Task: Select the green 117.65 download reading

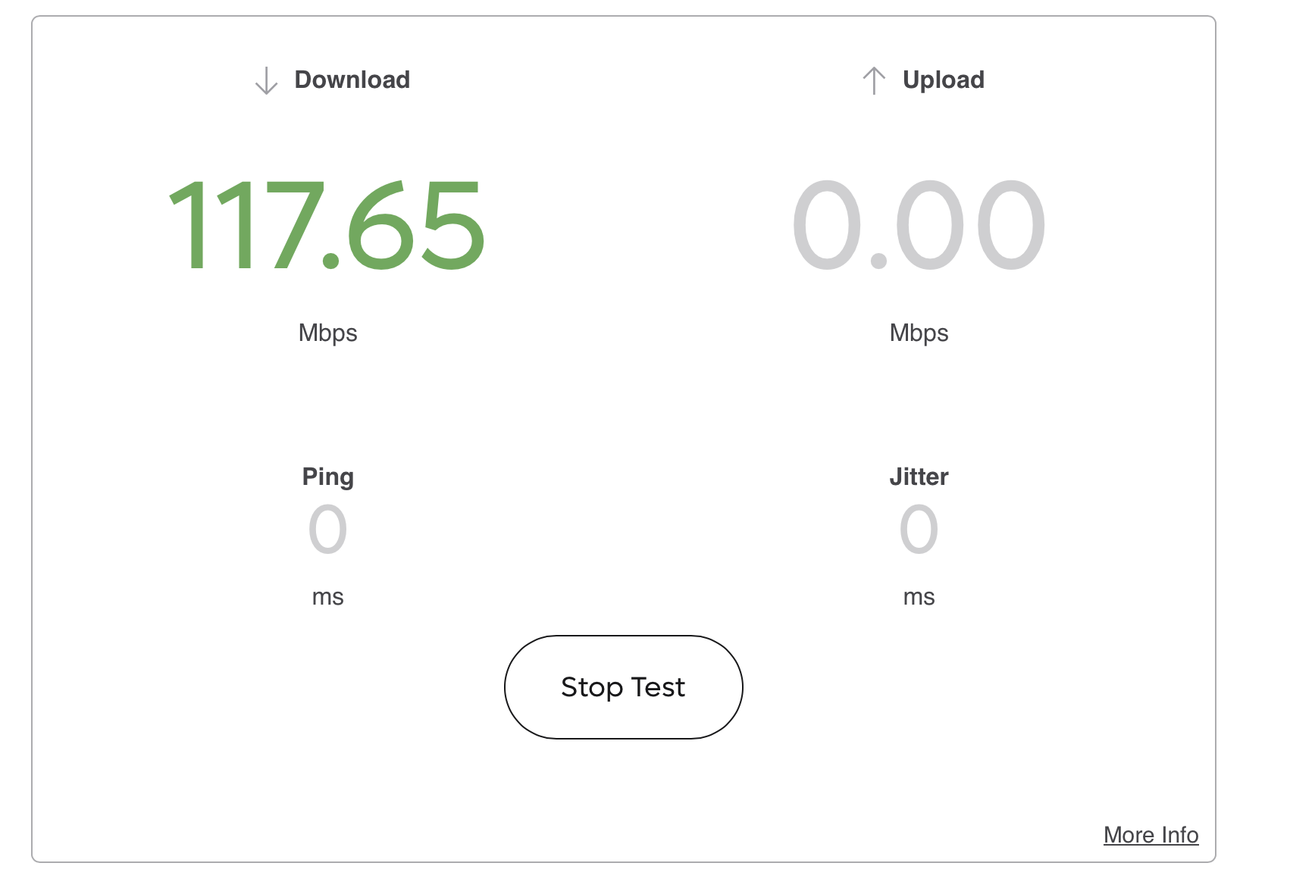Action: 326,225
